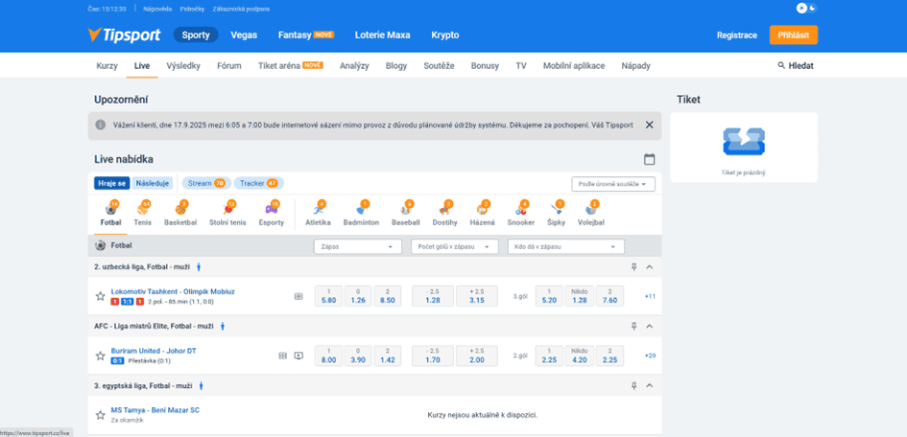The height and width of the screenshot is (437, 907).
Task: Collapse the 2. uzbecká liga section
Action: coord(649,266)
